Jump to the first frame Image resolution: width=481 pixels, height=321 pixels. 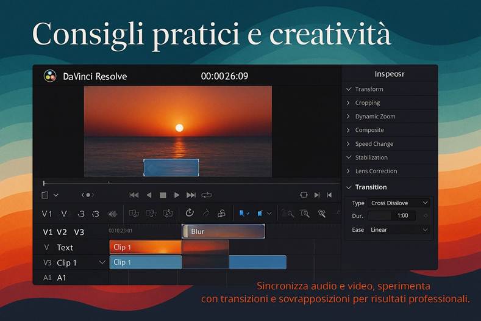134,195
